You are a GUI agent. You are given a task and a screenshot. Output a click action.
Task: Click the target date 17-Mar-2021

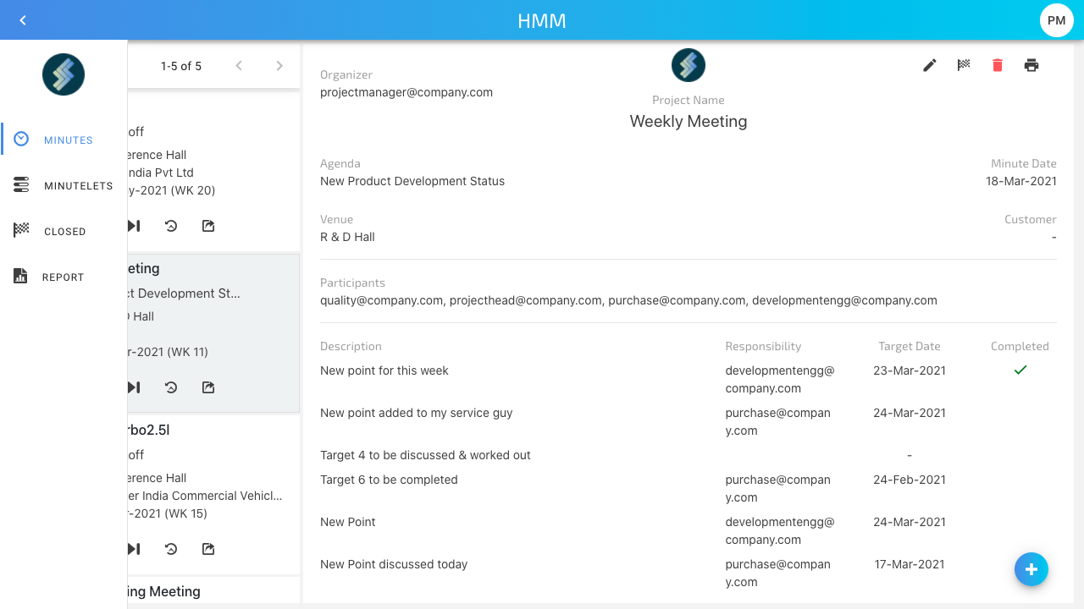910,564
